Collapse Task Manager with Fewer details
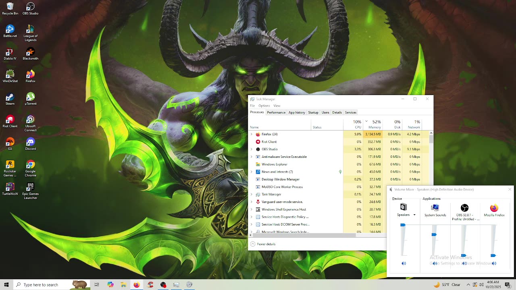The height and width of the screenshot is (290, 516). pos(263,244)
